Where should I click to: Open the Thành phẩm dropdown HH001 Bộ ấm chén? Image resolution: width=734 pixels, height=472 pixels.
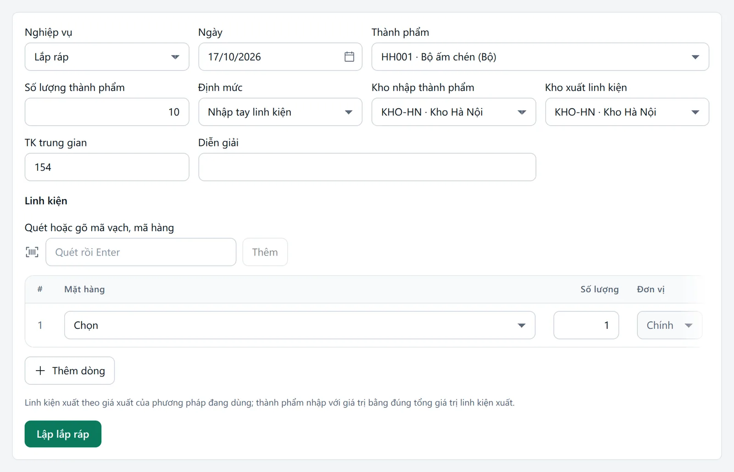tap(540, 57)
